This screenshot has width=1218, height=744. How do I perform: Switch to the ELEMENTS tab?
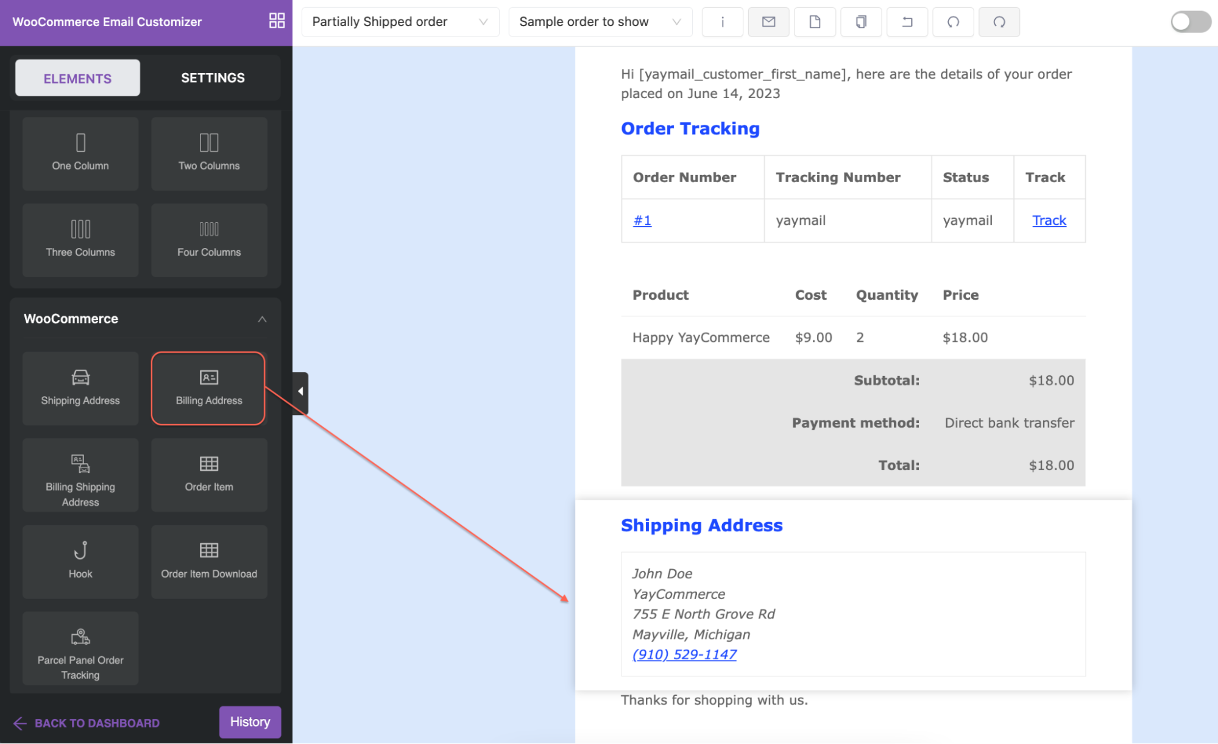click(x=77, y=78)
